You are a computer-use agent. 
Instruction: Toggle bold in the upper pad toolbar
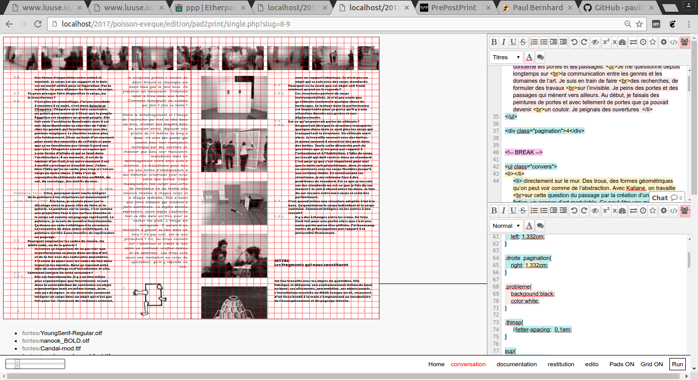(494, 42)
